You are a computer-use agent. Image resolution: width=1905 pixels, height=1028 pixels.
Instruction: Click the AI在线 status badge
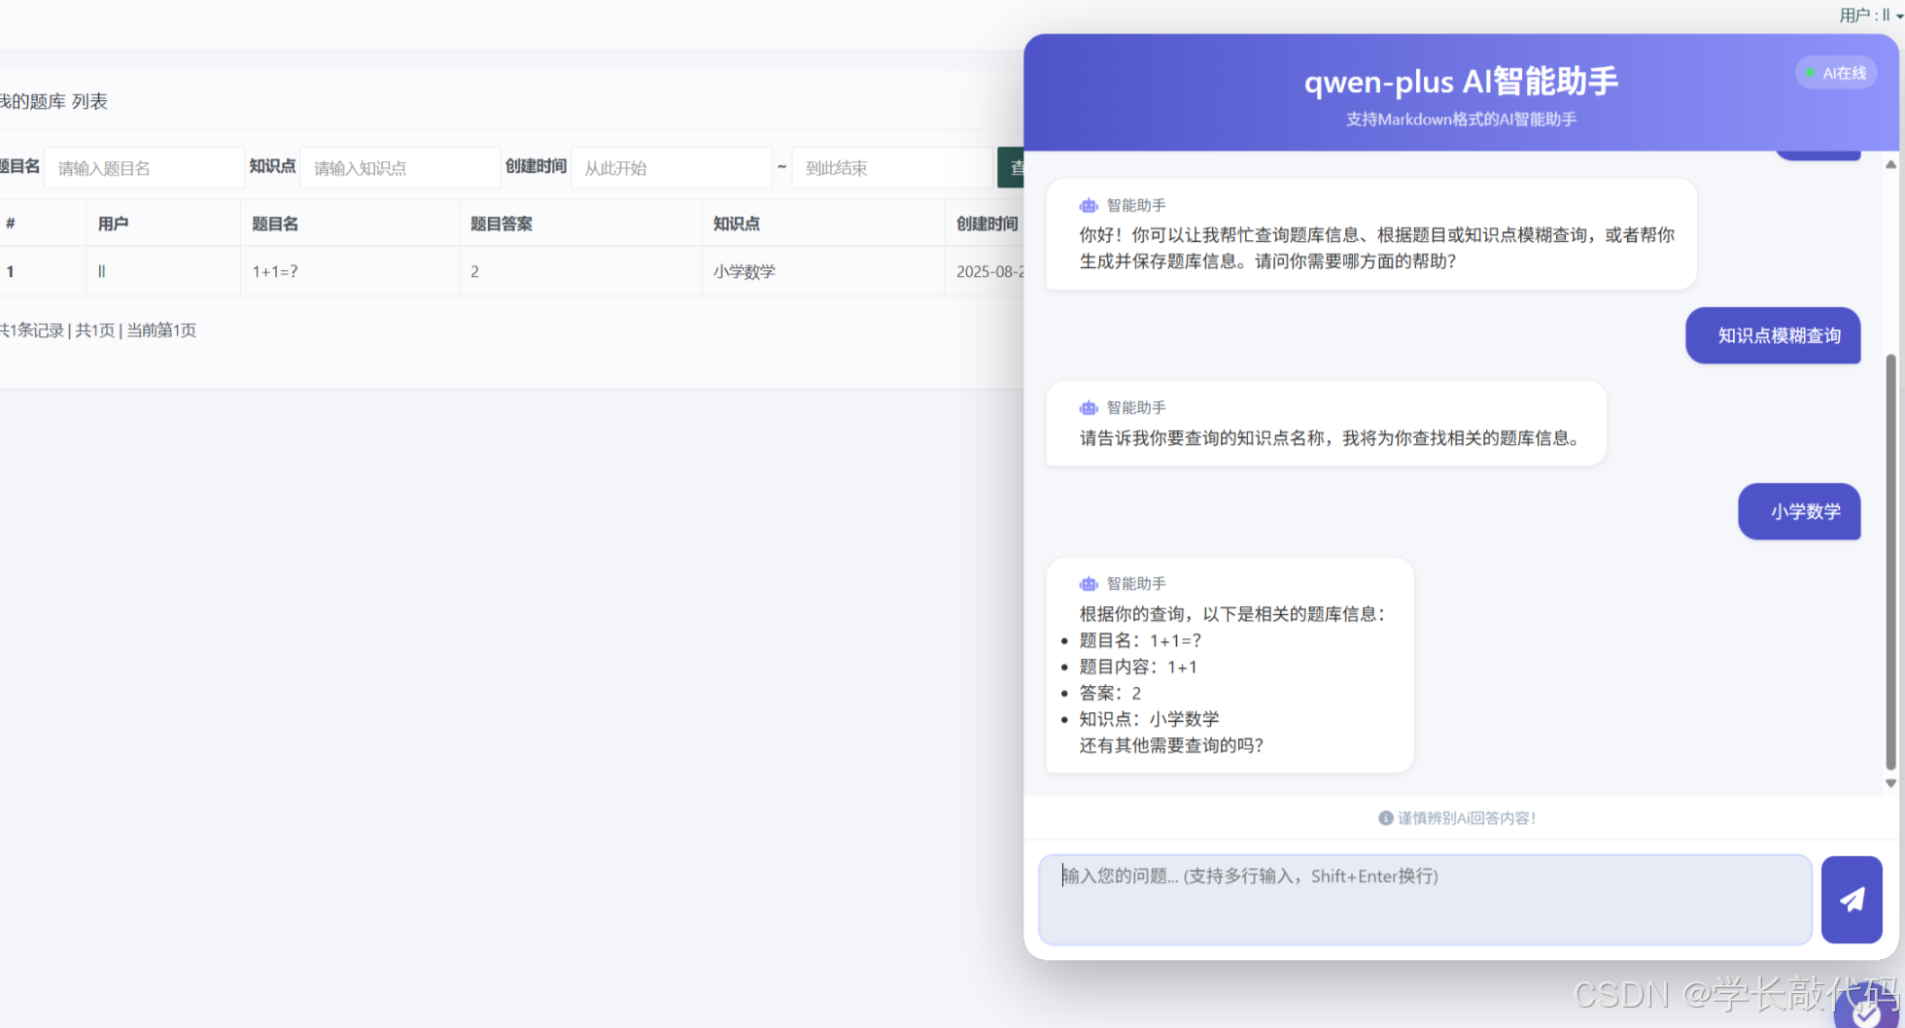[x=1836, y=72]
